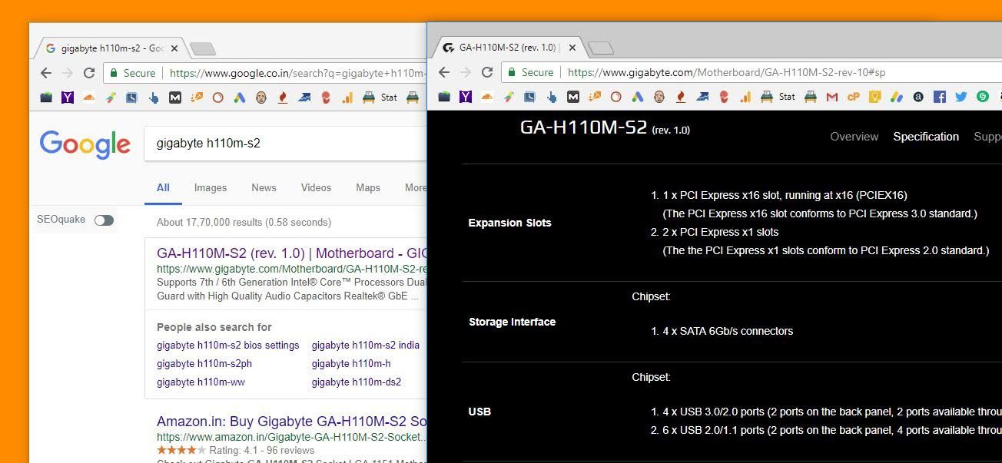Screen dimensions: 1002x463
Task: Toggle the SEOquake switch
Action: (x=104, y=220)
